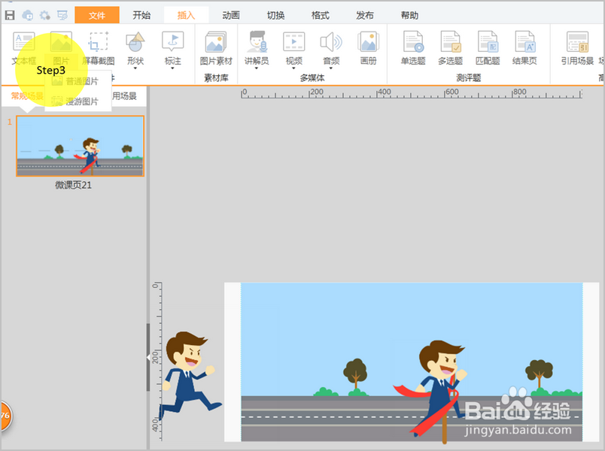Expand the 形状 dropdown arrow
Viewport: 605px width, 451px height.
point(135,68)
